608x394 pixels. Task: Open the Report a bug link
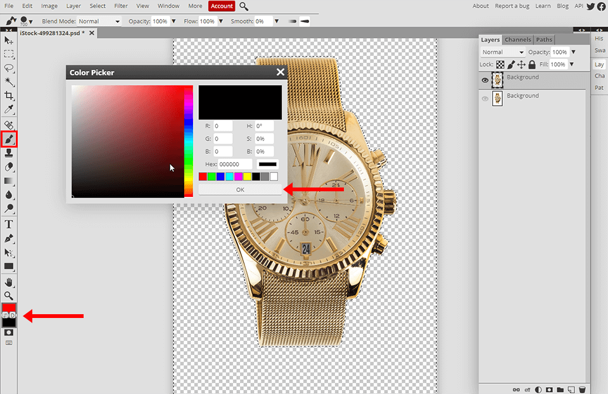coord(514,6)
